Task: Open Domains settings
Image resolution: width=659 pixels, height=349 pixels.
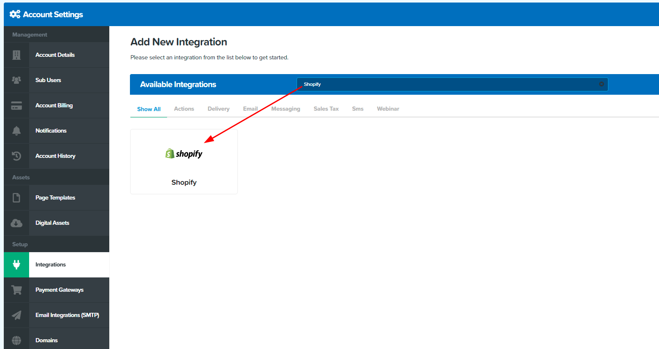Action: click(x=57, y=338)
